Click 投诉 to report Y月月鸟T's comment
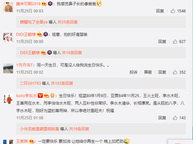Image resolution: width=193 pixels, height=144 pixels. click(133, 72)
